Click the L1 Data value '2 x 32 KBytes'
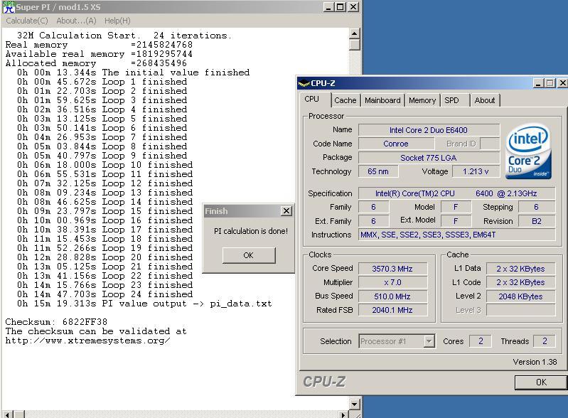The image size is (568, 418). 520,269
